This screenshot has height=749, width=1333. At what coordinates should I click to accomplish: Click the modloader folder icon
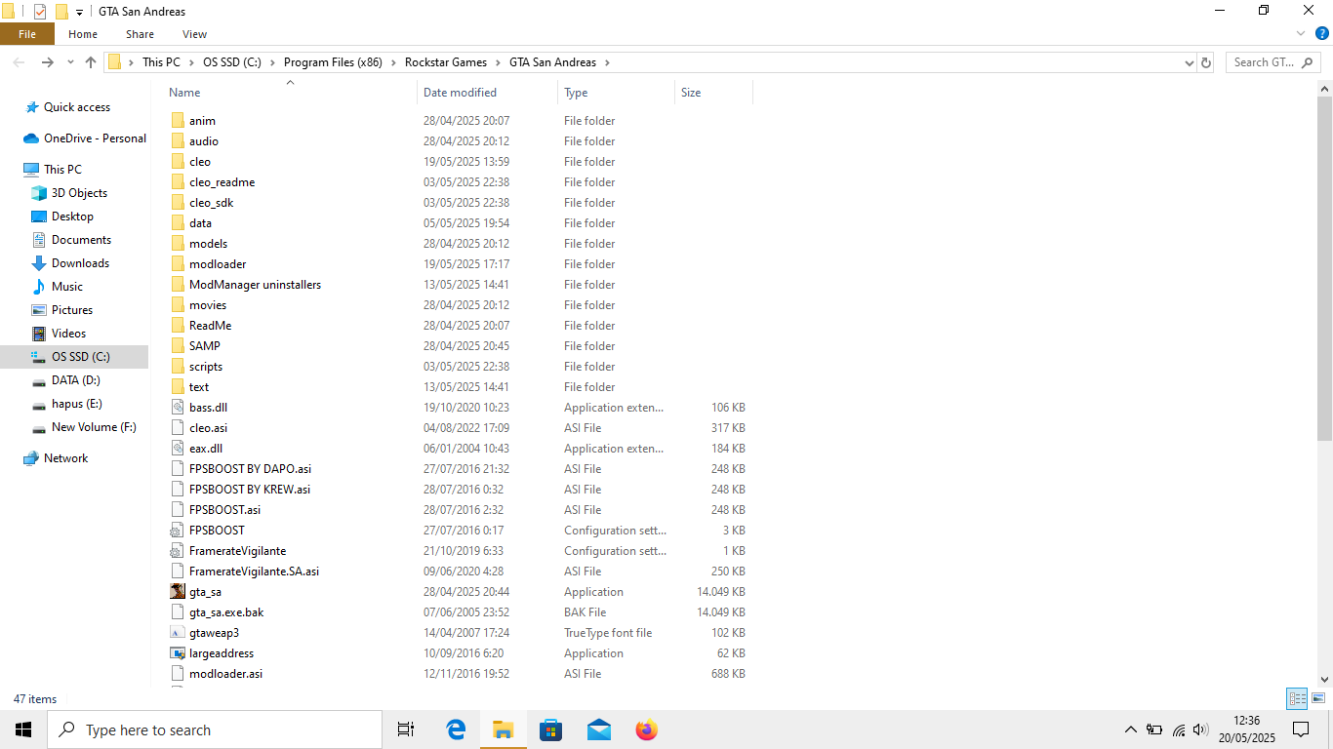pos(177,264)
